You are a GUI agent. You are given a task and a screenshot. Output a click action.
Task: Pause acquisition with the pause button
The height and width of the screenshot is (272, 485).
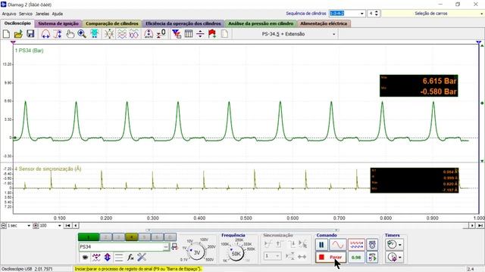(321, 245)
